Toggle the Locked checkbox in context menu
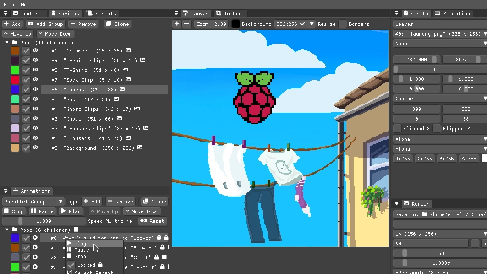 coord(71,265)
